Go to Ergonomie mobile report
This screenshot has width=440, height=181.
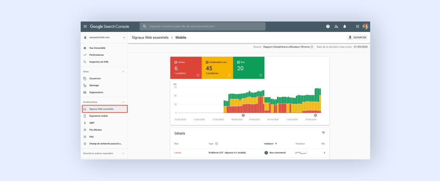98,116
